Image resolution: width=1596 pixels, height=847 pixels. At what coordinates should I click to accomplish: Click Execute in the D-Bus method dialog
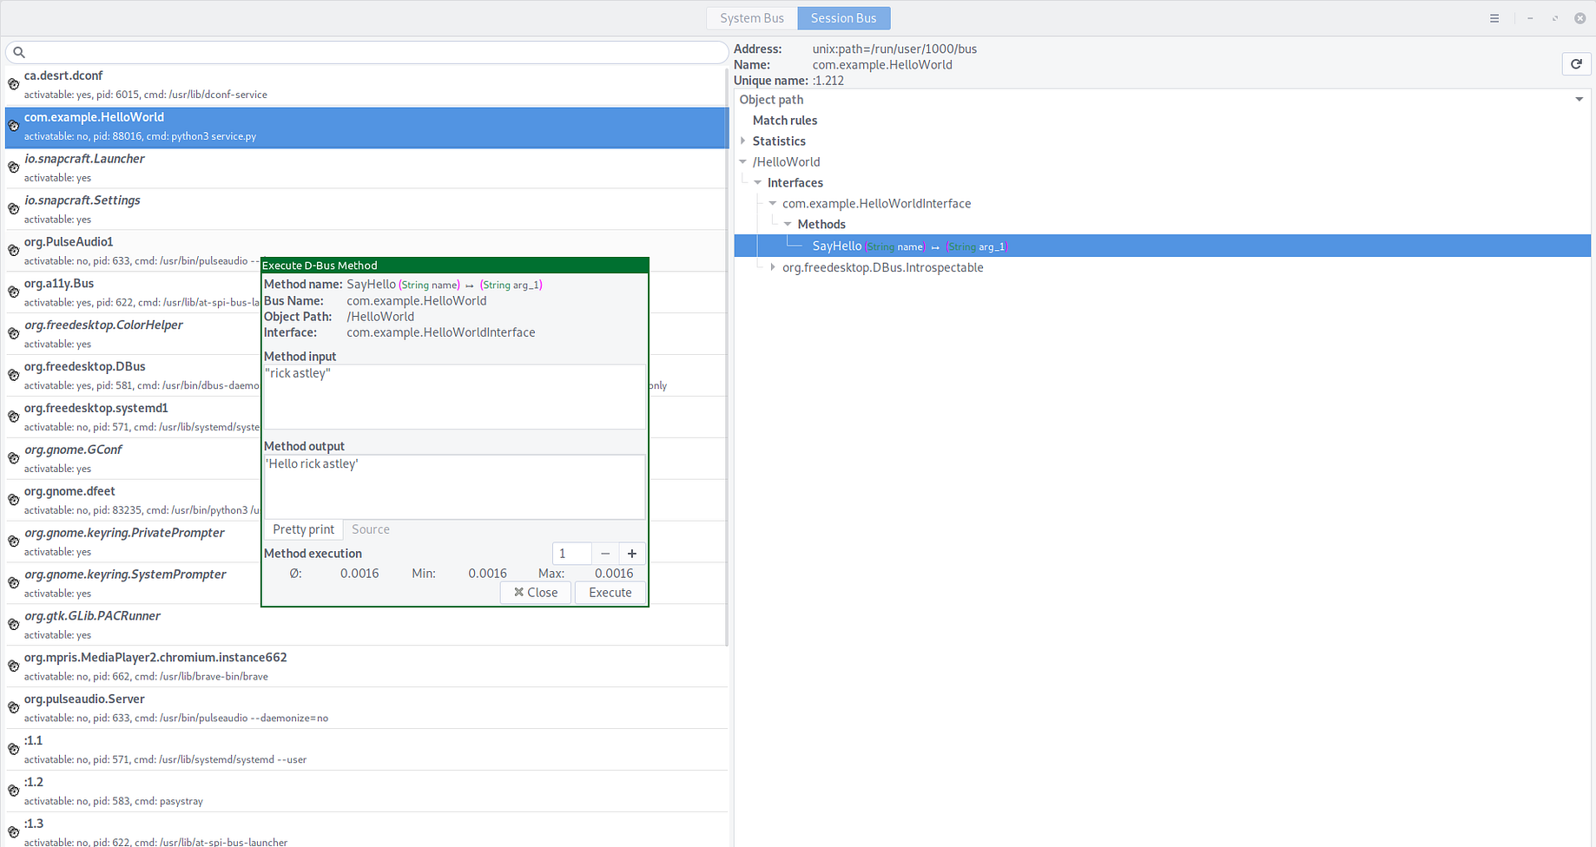pos(610,593)
